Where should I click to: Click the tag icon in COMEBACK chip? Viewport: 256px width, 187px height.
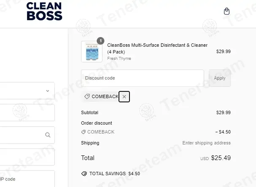(x=87, y=97)
